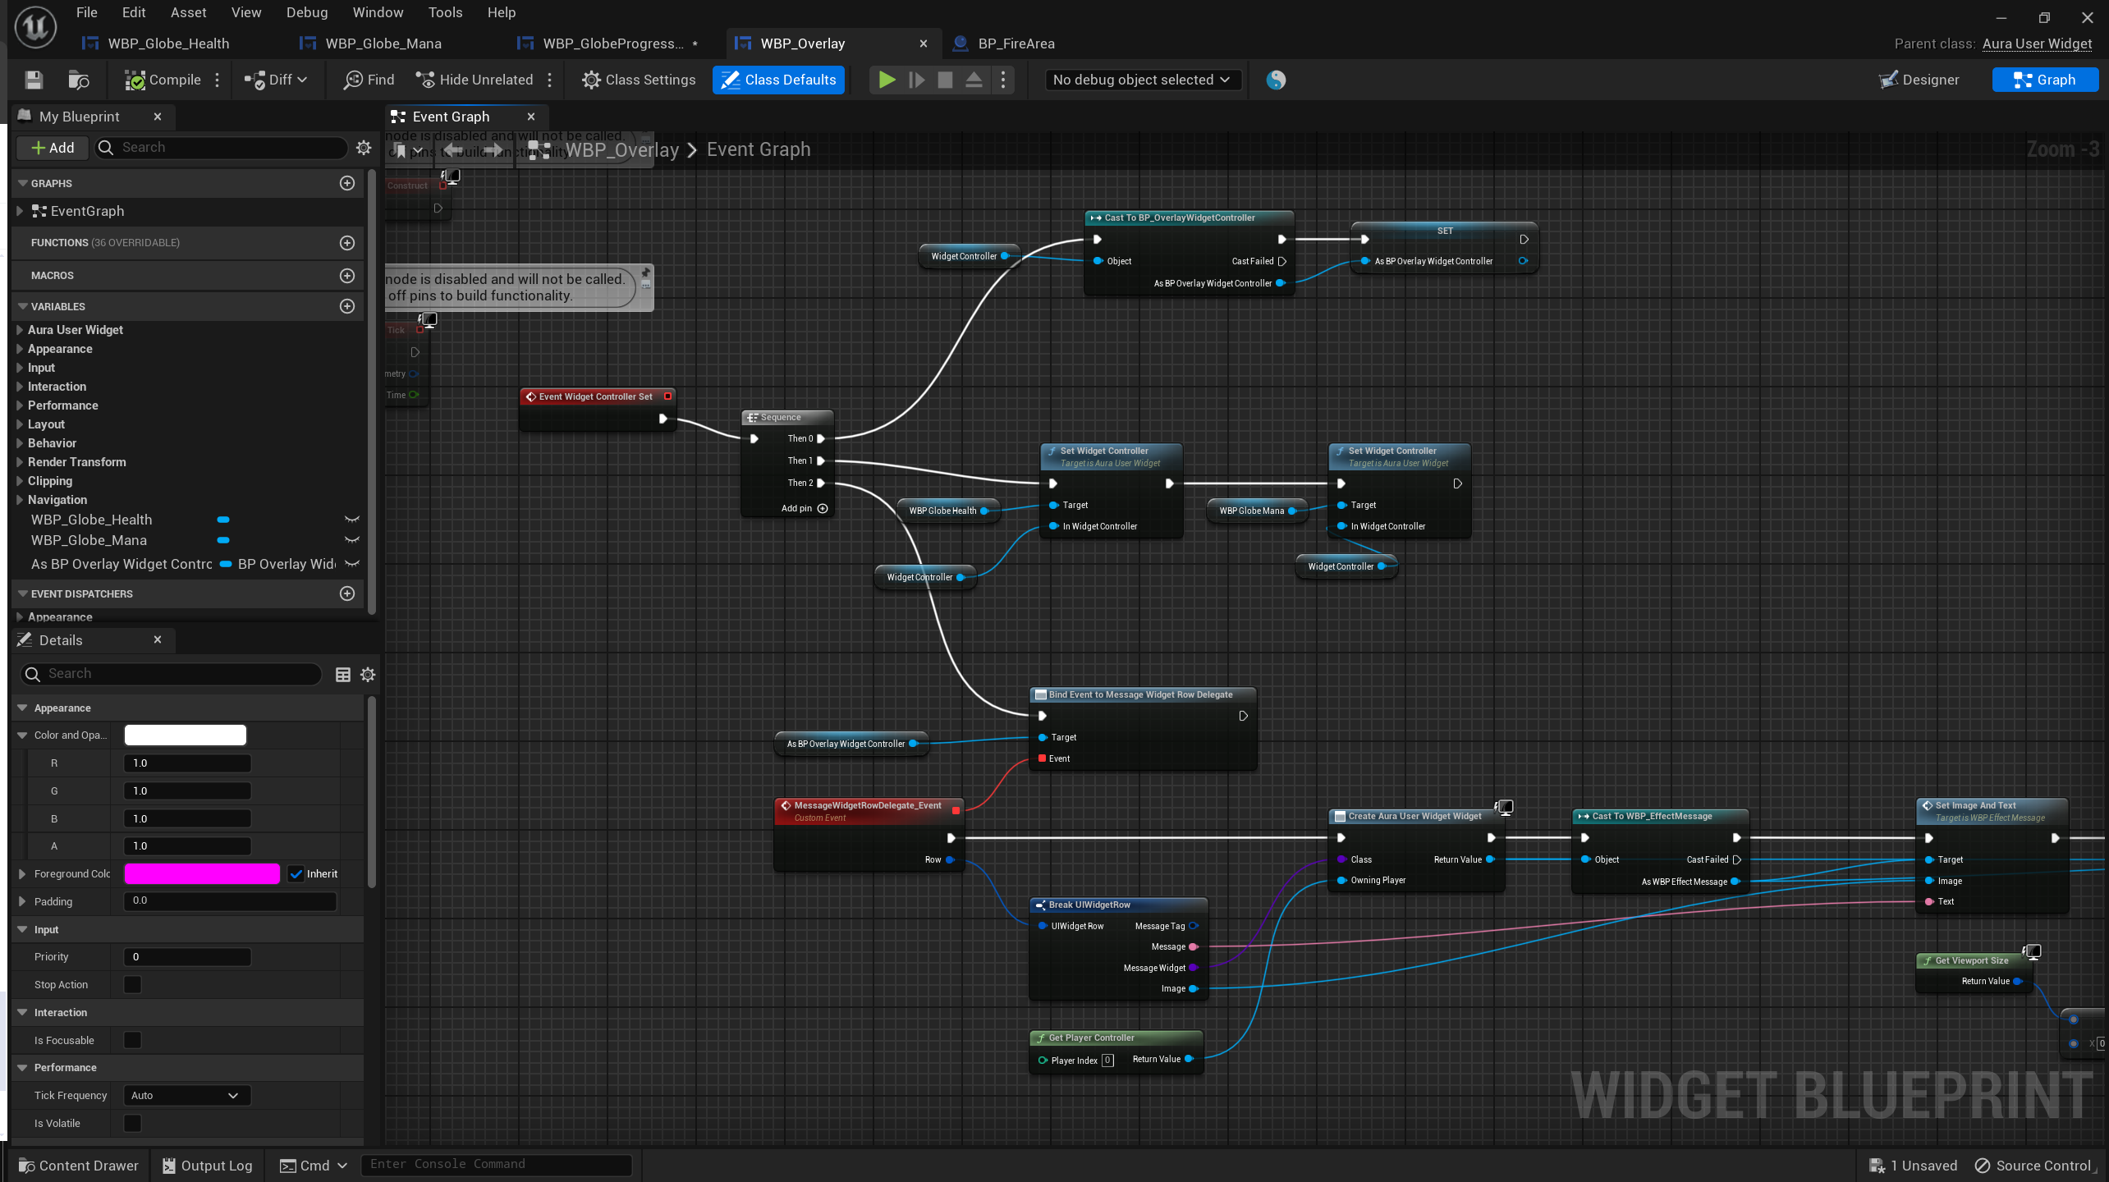This screenshot has width=2109, height=1182.
Task: Open the debug object selection dropdown
Action: click(1141, 80)
